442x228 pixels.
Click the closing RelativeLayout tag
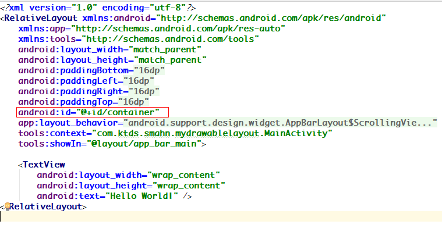[44, 206]
